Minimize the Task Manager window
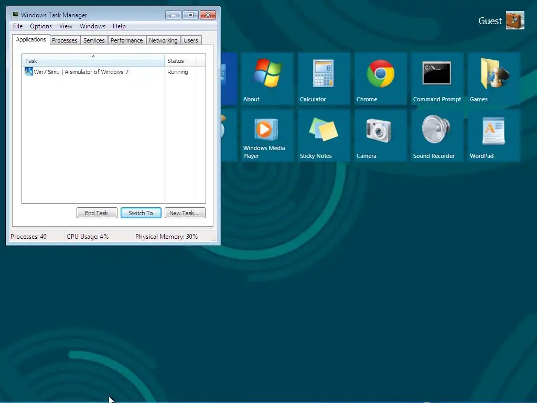 (x=173, y=15)
